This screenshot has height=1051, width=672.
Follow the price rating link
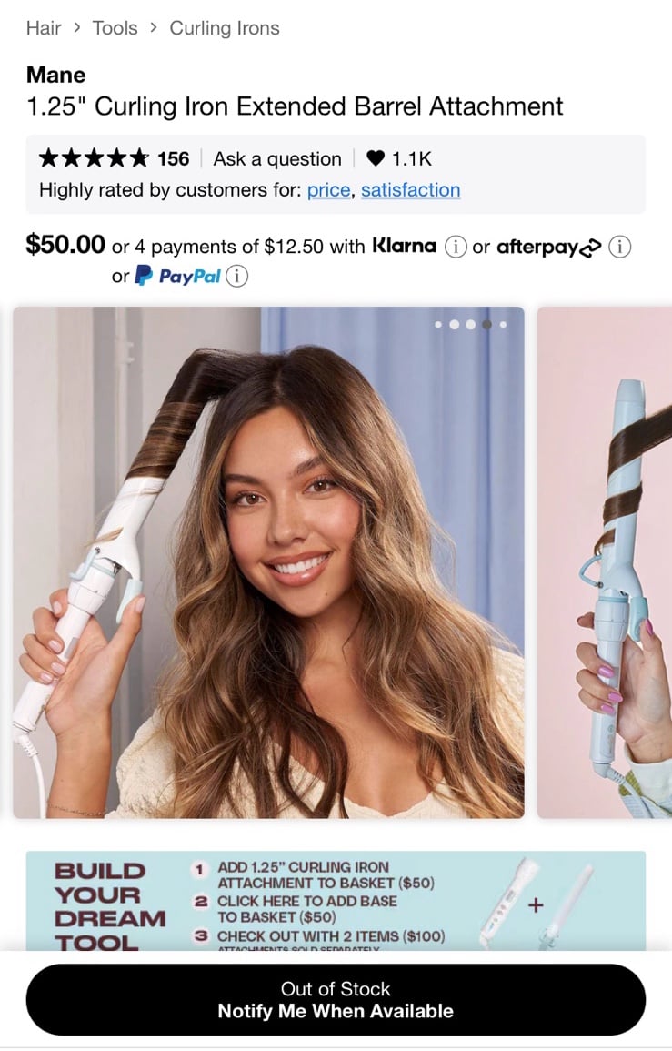pyautogui.click(x=328, y=190)
